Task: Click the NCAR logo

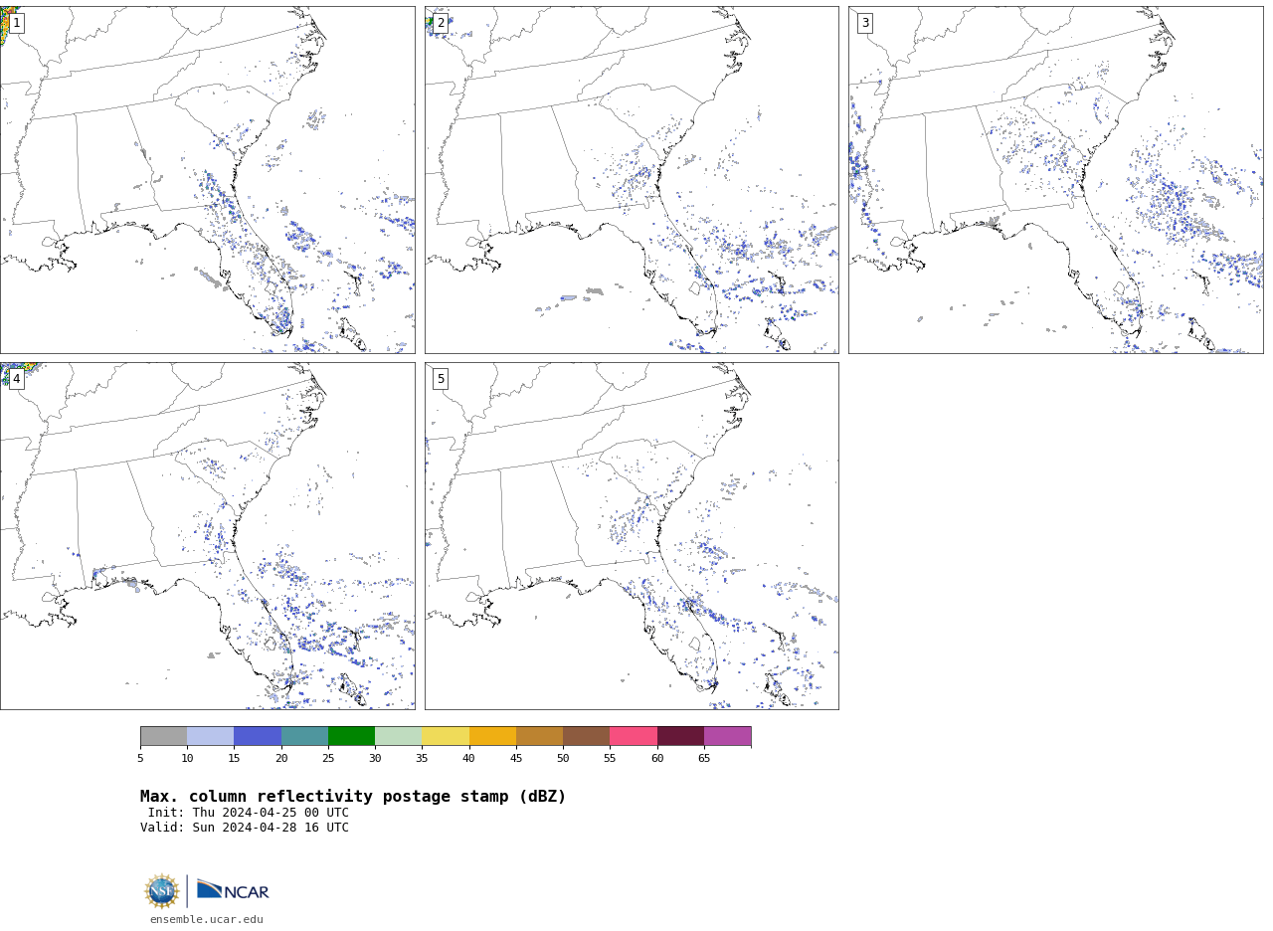Action: [x=233, y=890]
